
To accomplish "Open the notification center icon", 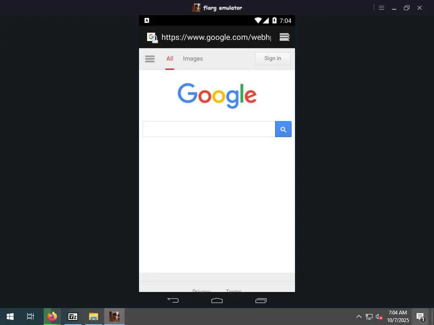I will [420, 317].
